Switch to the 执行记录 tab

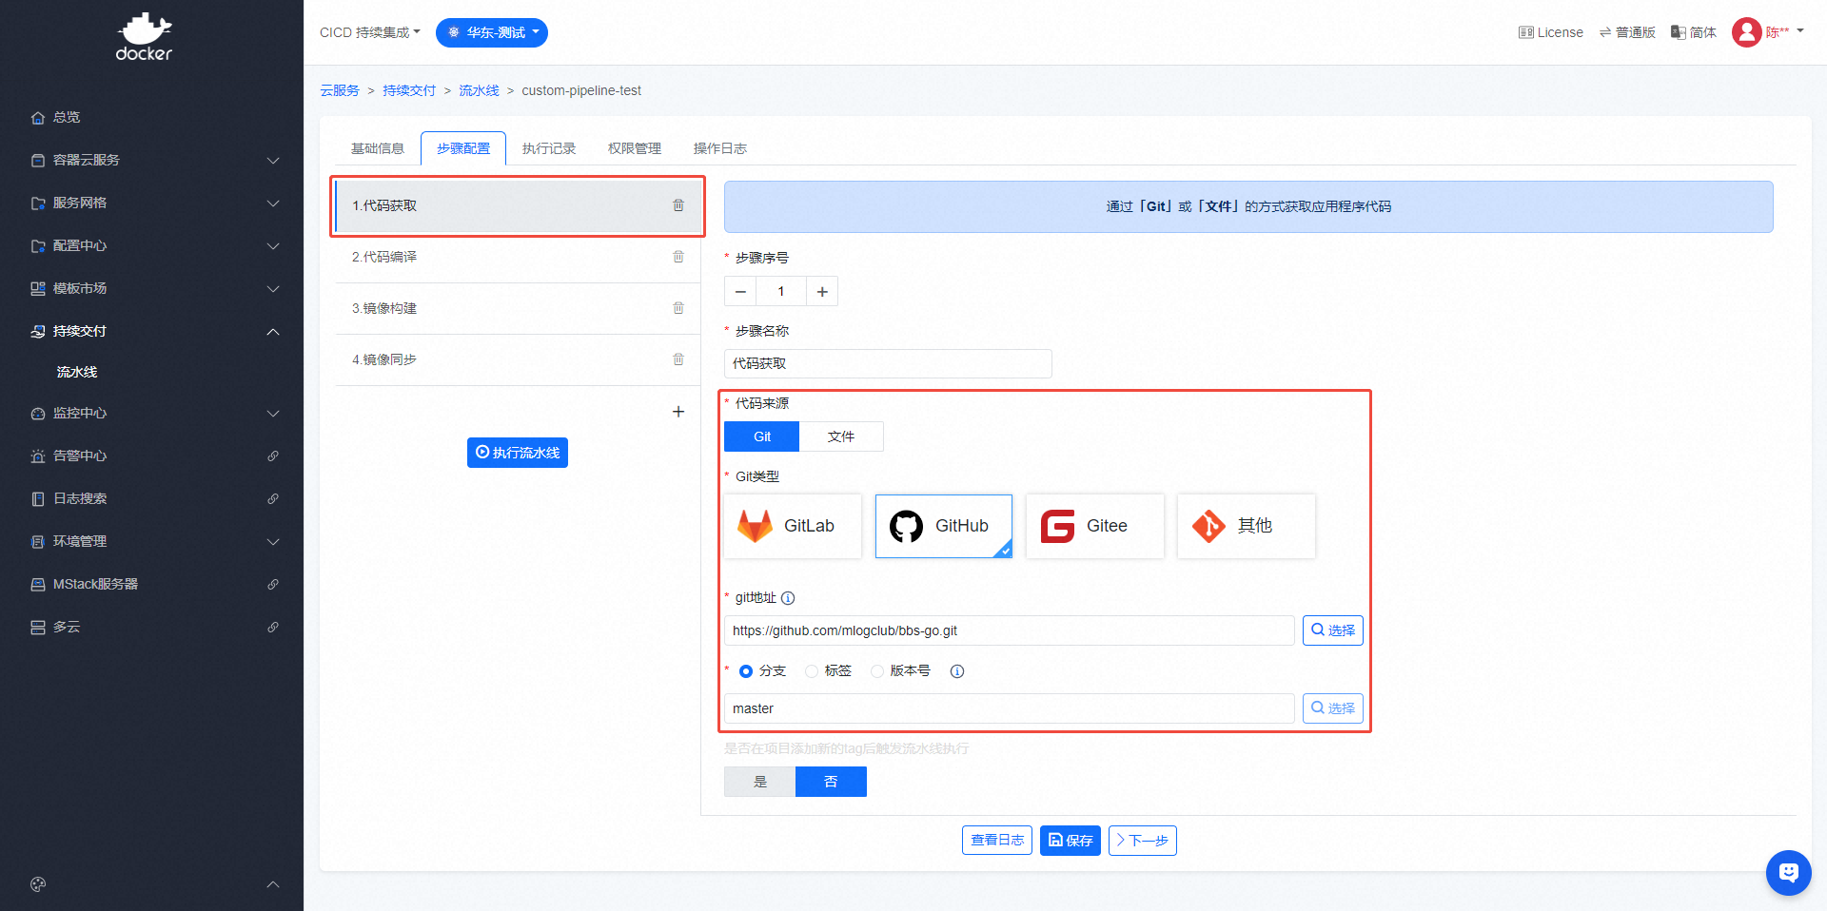549,148
